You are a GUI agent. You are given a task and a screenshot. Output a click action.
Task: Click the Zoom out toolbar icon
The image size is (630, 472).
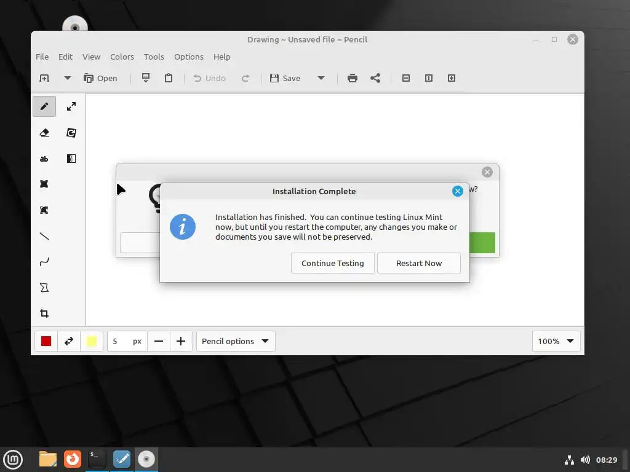406,78
